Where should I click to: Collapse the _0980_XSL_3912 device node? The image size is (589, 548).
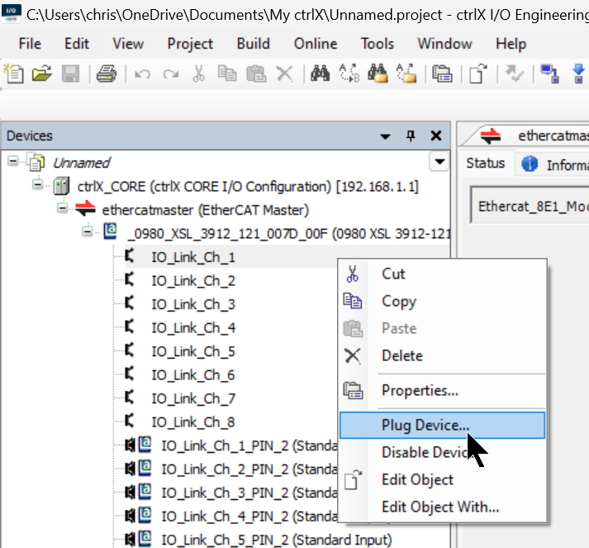(x=87, y=231)
